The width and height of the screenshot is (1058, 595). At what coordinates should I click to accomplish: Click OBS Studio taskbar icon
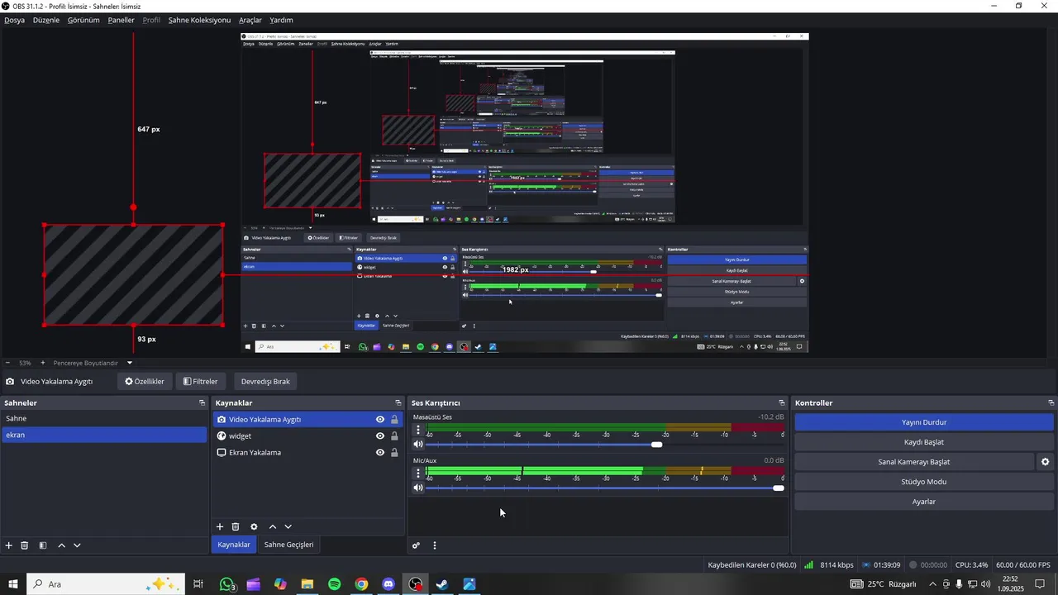click(x=416, y=584)
